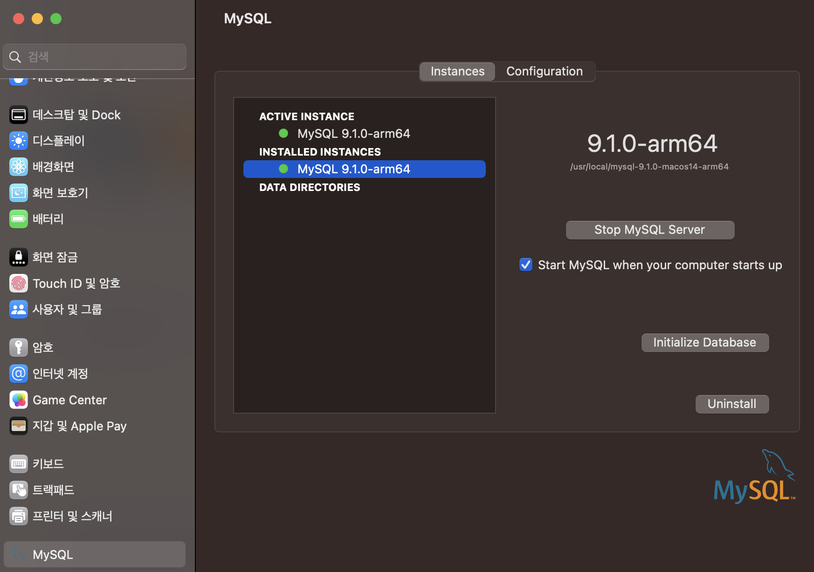The width and height of the screenshot is (814, 572).
Task: Click the INSTALLED INSTANCES heading
Action: click(x=320, y=152)
